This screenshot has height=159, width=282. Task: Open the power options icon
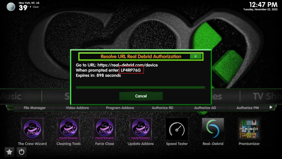click(x=21, y=152)
